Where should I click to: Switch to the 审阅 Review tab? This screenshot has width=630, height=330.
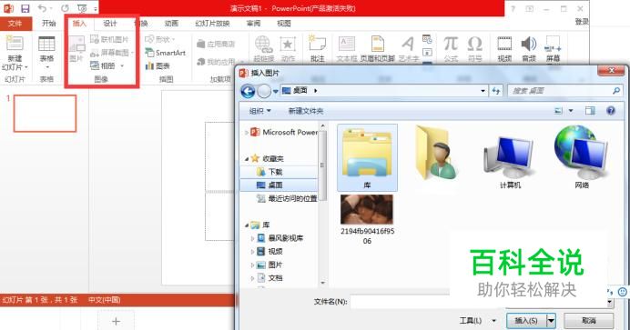coord(253,24)
